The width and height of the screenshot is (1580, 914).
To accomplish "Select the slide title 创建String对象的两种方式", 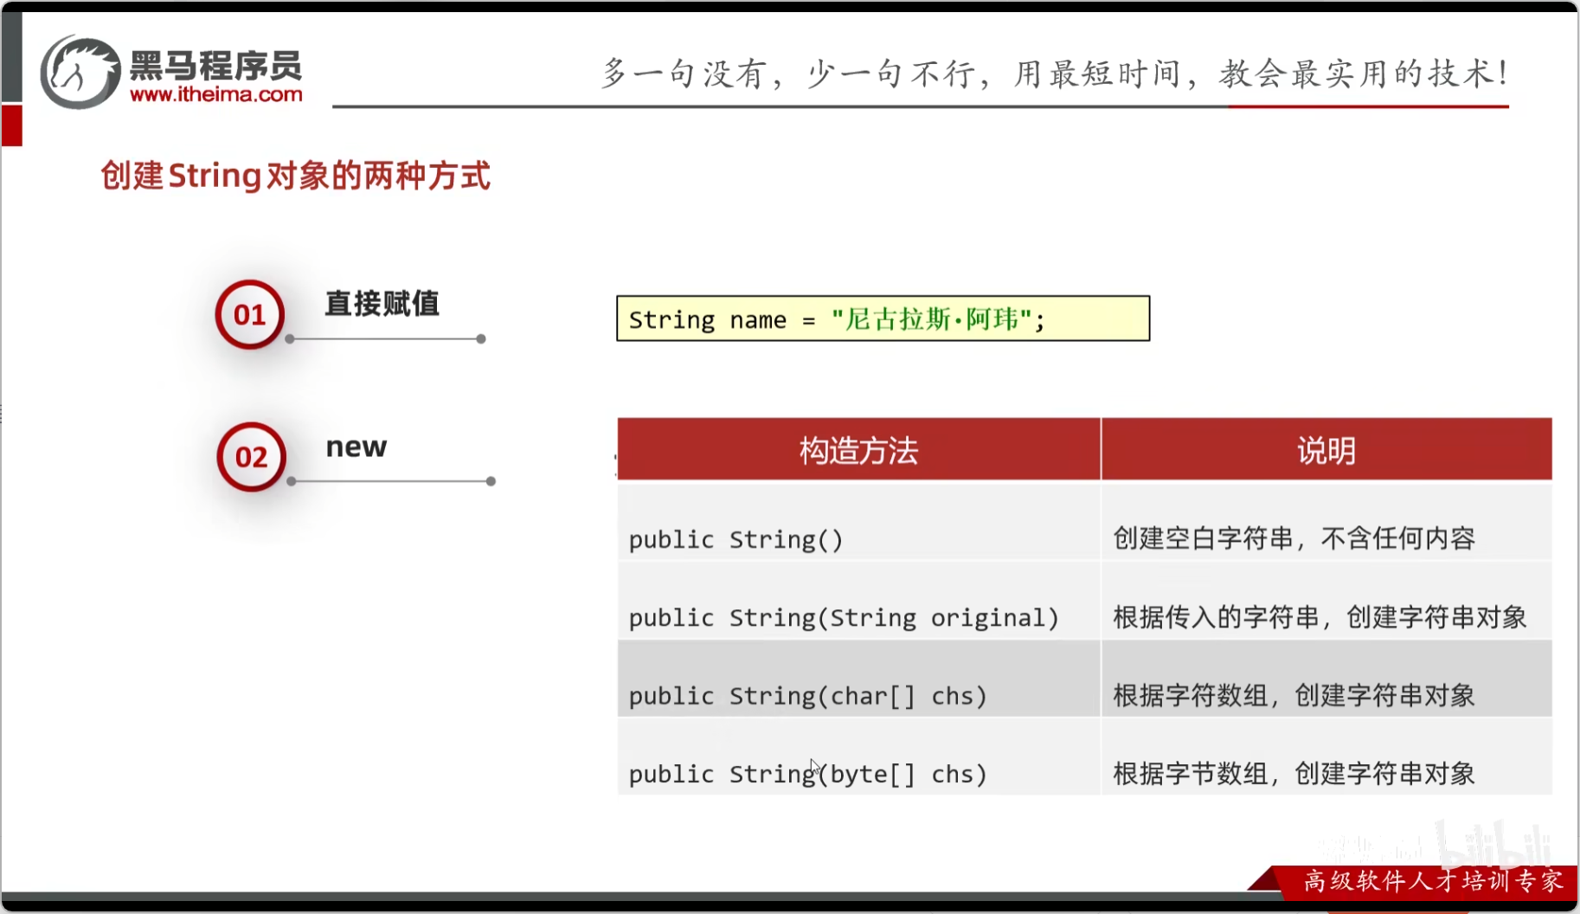I will pos(295,176).
